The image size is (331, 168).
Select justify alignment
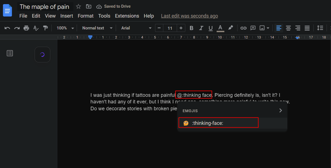(307, 28)
